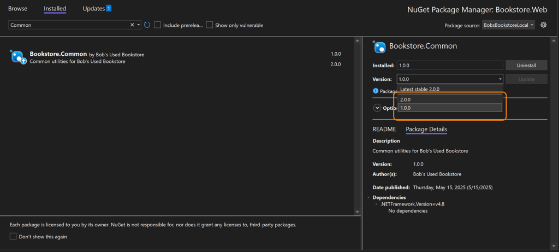
Task: Select version 2.0.0 from the dropdown list
Action: click(450, 99)
